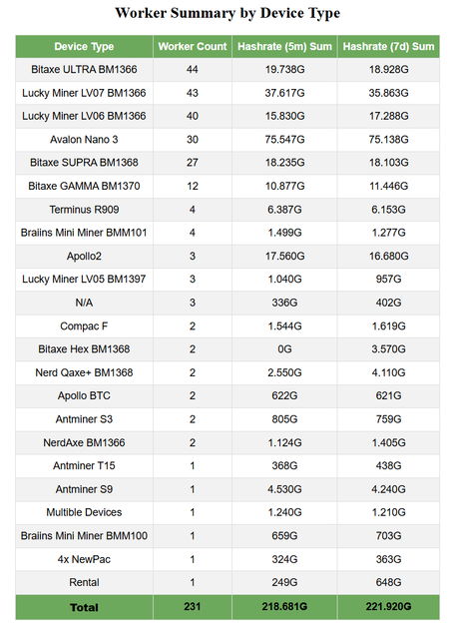Select the Terminus R909 row label
This screenshot has width=454, height=639.
[84, 210]
